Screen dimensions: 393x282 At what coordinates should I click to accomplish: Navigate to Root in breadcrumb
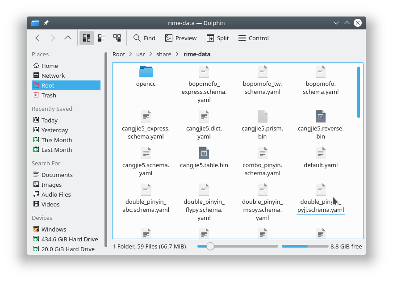[119, 55]
